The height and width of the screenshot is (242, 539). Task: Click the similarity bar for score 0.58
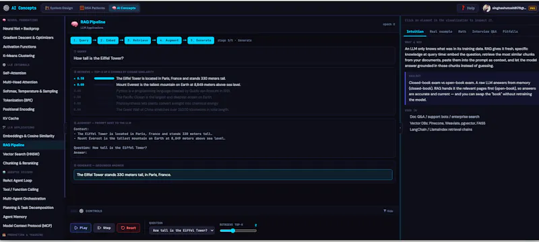pyautogui.click(x=104, y=79)
